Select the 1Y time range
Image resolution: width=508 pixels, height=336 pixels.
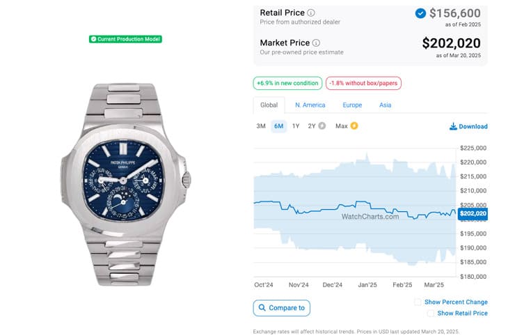[296, 126]
